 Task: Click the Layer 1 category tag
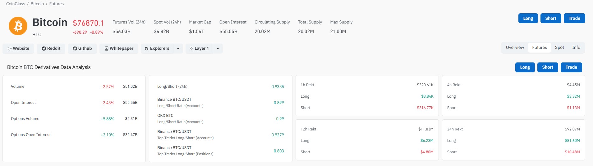(199, 49)
